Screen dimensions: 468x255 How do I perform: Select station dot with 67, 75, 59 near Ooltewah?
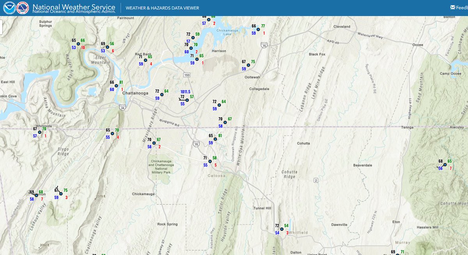[x=248, y=65]
